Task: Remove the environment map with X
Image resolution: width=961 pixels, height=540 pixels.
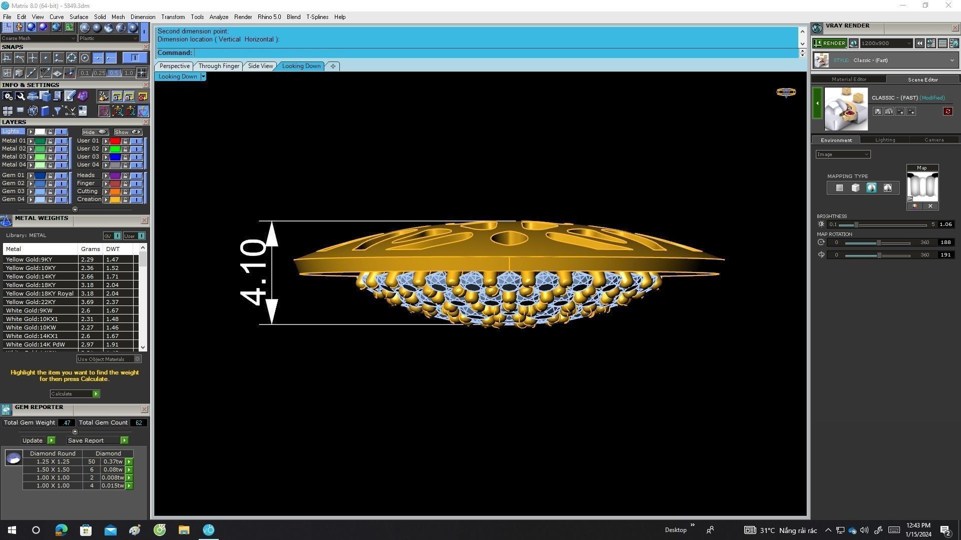Action: (930, 206)
